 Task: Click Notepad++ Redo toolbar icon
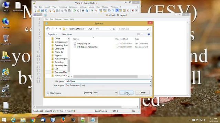point(78,11)
